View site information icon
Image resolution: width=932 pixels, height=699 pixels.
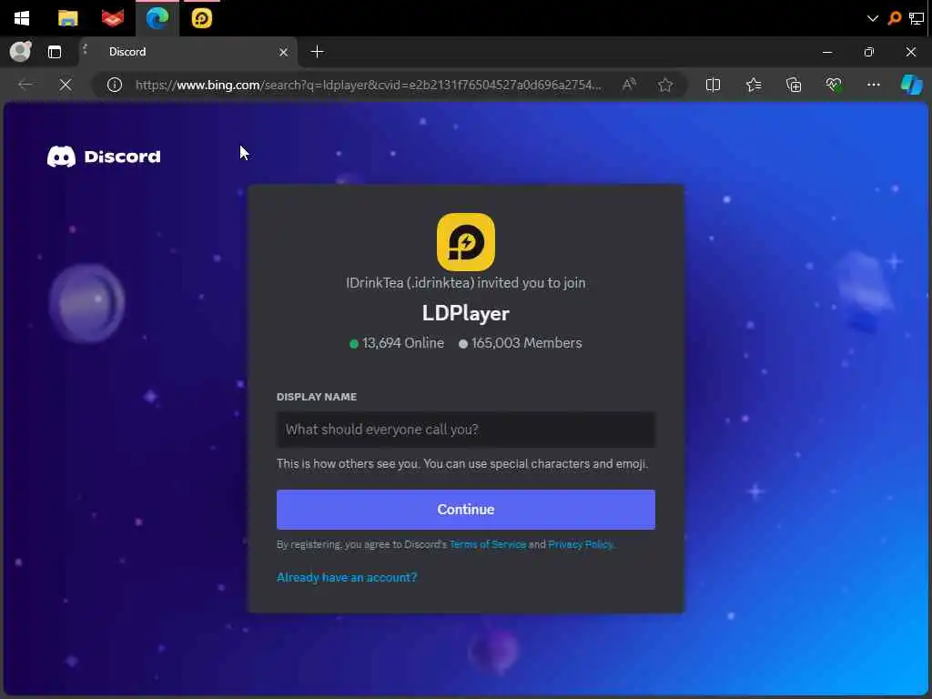click(x=115, y=85)
